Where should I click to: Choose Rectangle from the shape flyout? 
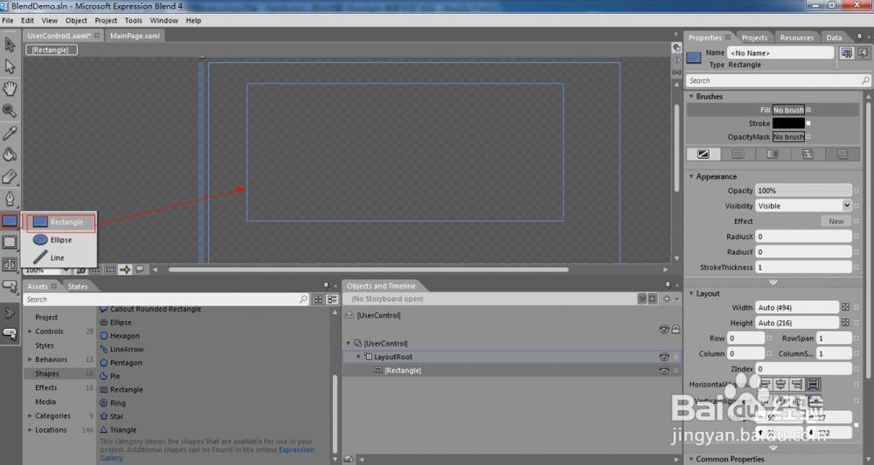[61, 222]
